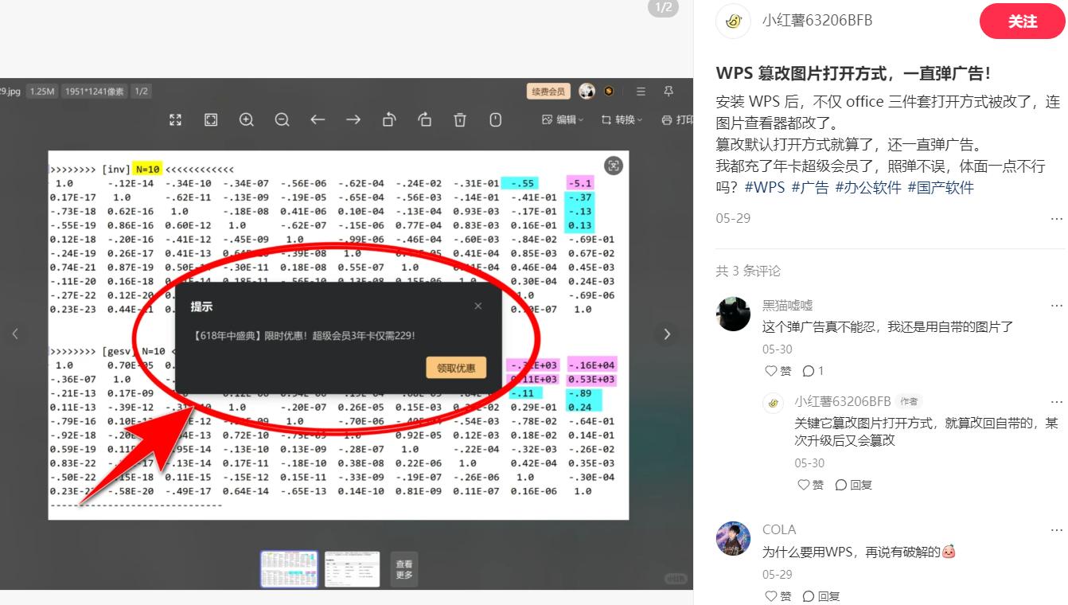
Task: Close the 提示 ad popup
Action: point(477,306)
